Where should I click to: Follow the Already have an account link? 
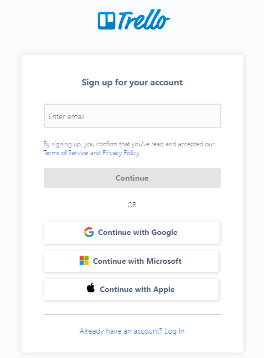pos(132,331)
